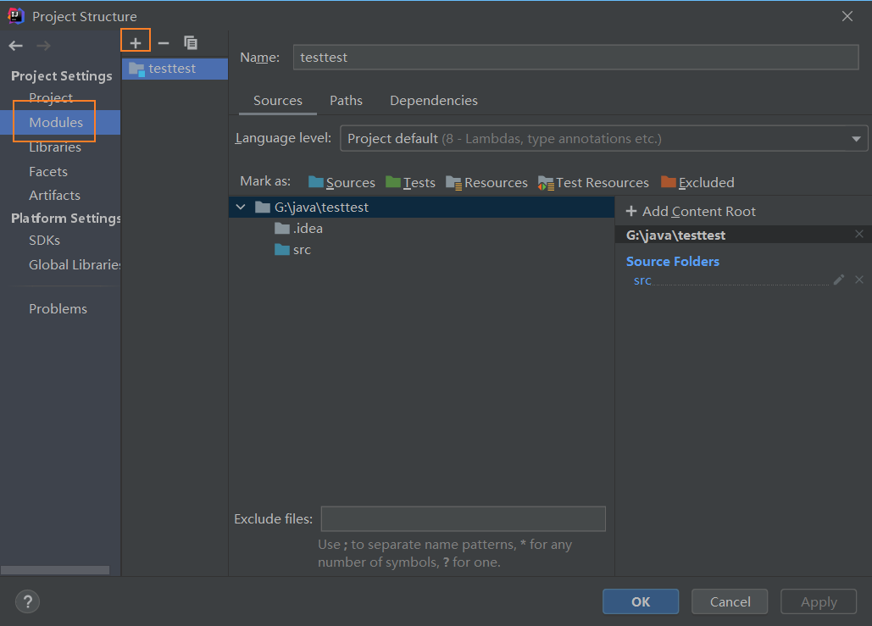Mark the folder as Tests
Image resolution: width=872 pixels, height=626 pixels.
410,182
